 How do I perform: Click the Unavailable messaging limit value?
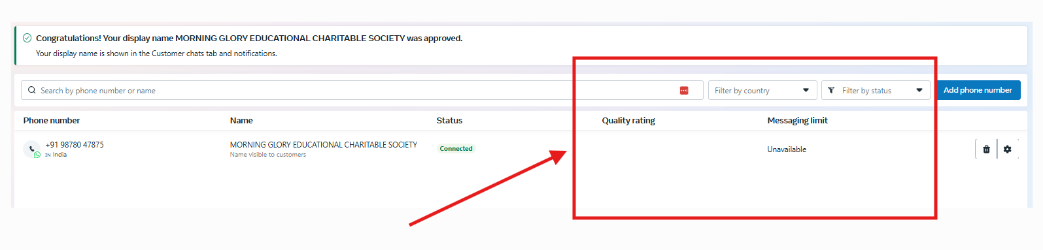pos(787,149)
